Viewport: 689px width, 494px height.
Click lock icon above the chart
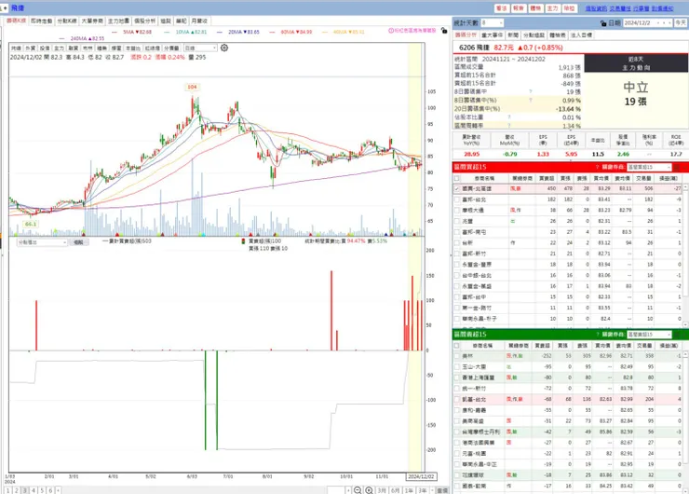point(444,31)
